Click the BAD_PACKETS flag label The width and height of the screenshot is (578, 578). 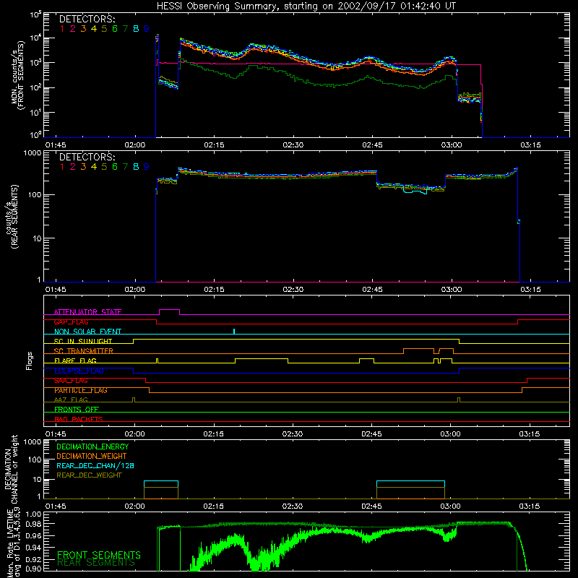click(79, 419)
